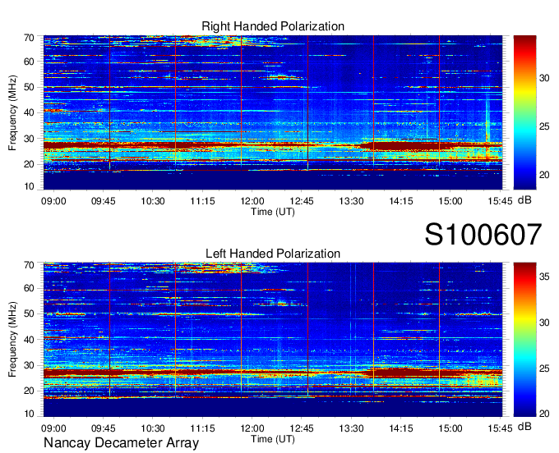This screenshot has height=453, width=559.
Task: Click the 14:15 tick on Right Handed time axis
Action: point(400,201)
